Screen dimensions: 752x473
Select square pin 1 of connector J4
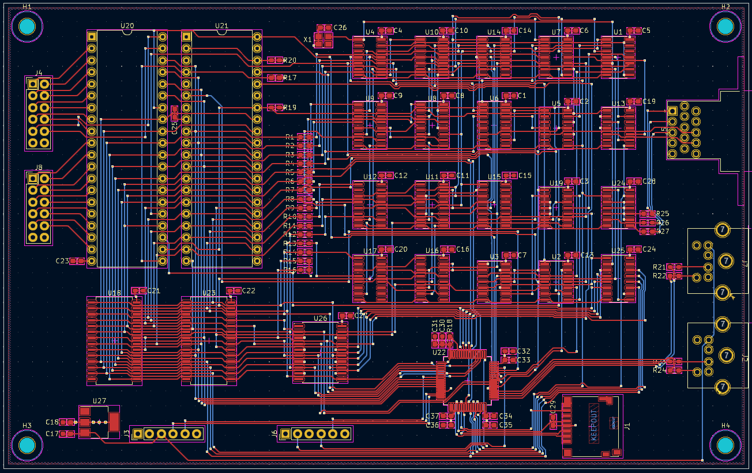[33, 84]
